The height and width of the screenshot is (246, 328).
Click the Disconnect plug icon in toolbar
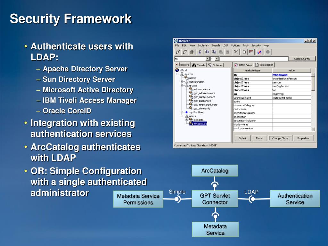[x=185, y=52]
